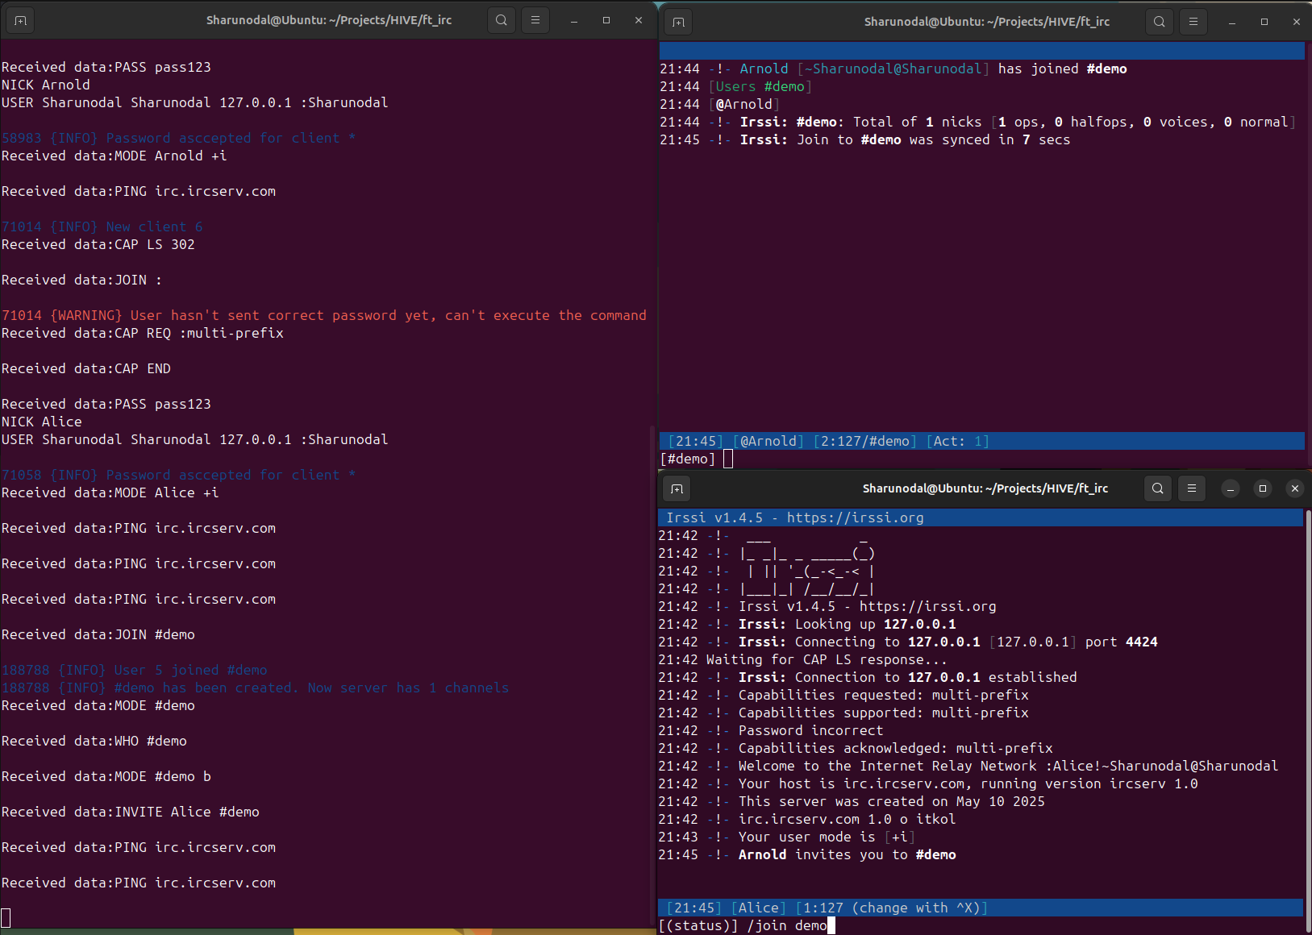This screenshot has height=935, width=1312.
Task: Click 'Irssi v1.4.5 - https://irssi.org' topic bar
Action: [981, 517]
